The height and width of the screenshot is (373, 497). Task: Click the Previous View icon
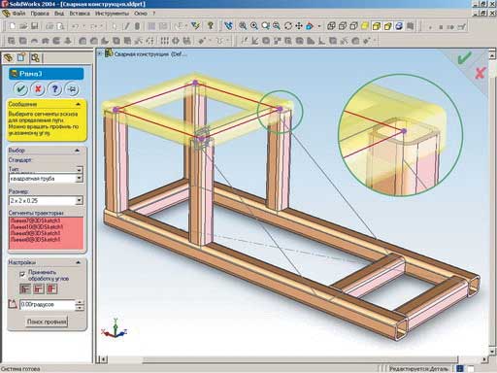click(x=228, y=25)
